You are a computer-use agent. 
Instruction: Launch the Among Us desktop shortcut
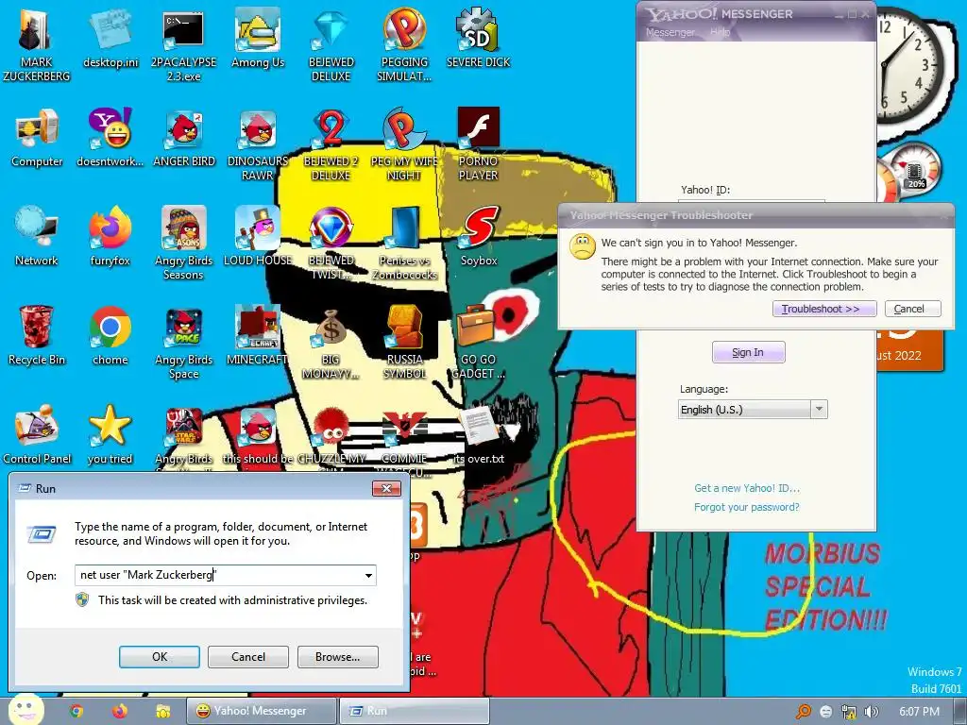click(257, 31)
